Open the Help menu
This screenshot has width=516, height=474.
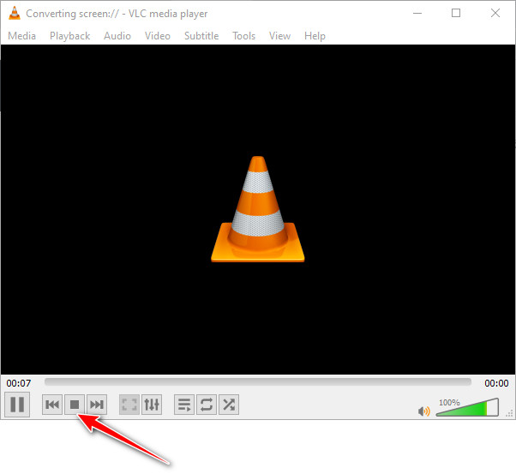[x=315, y=35]
